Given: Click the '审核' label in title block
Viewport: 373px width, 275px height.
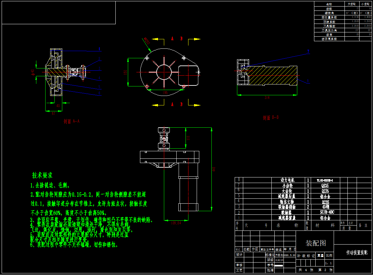Looking at the screenshot, I should [x=239, y=265].
